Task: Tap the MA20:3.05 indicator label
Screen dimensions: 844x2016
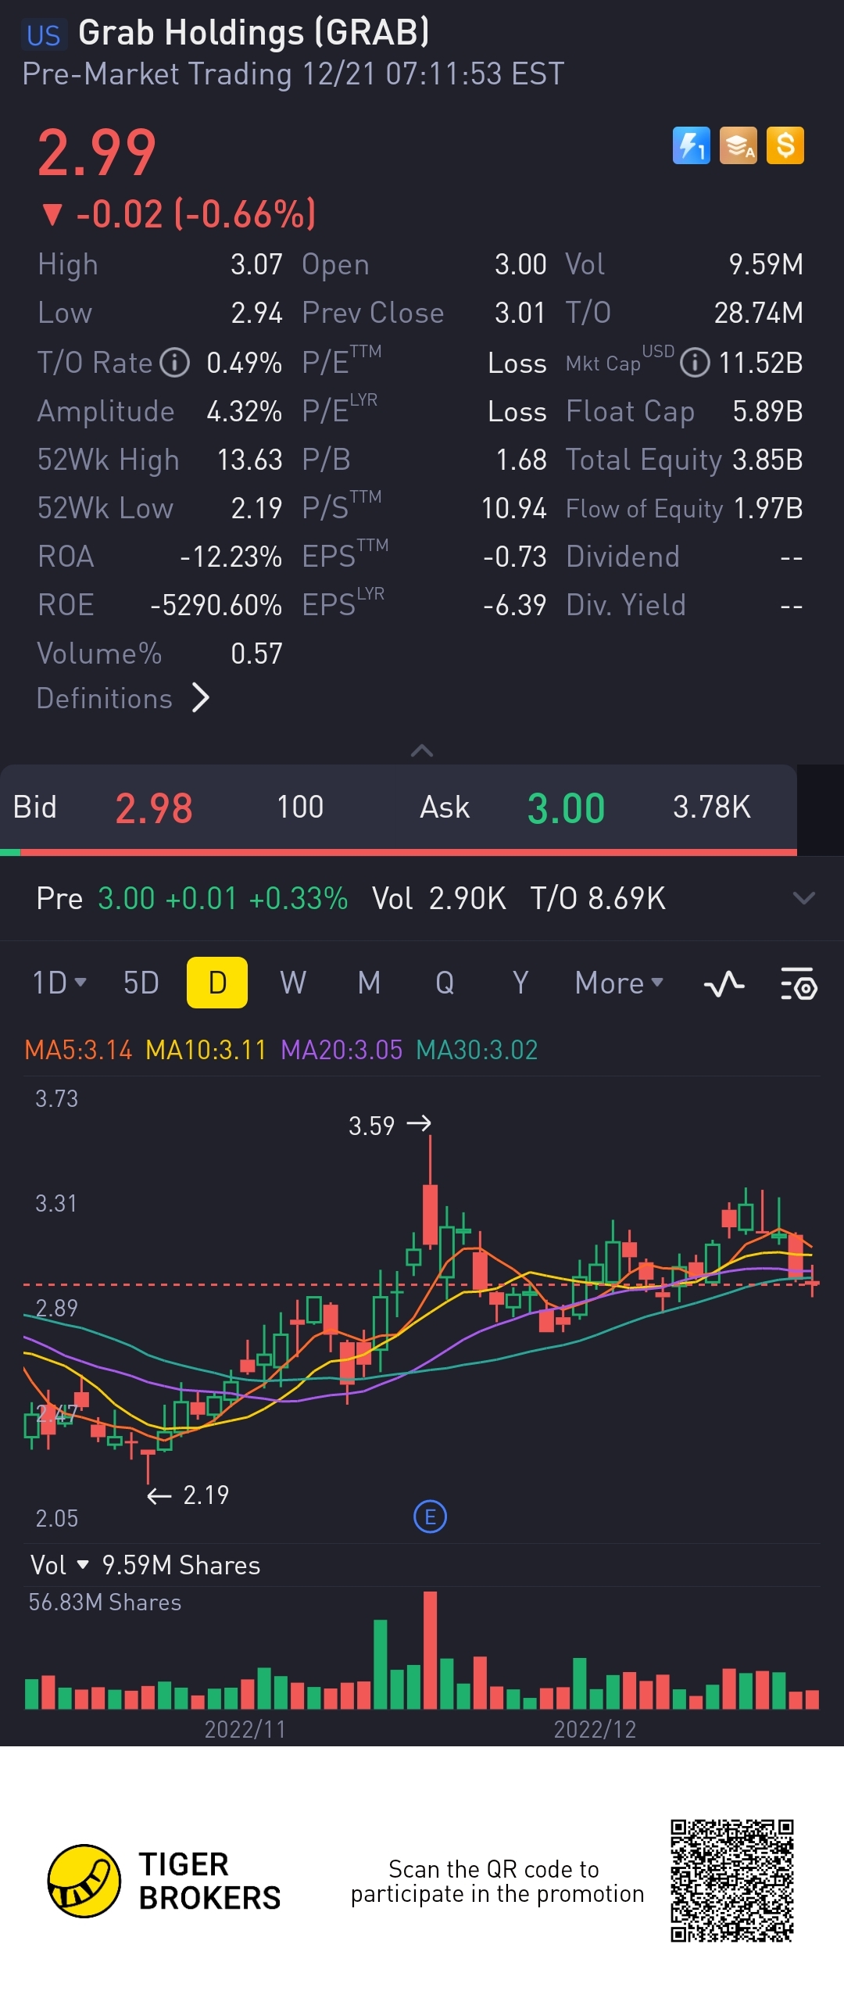Action: [342, 1051]
